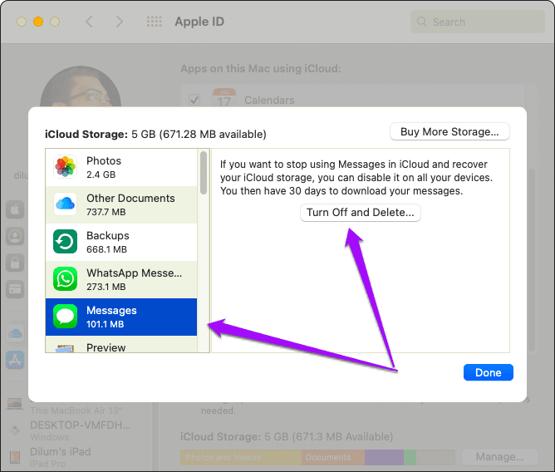Click the Photos and Videos storage bar segment
This screenshot has height=472, width=555.
tap(241, 458)
